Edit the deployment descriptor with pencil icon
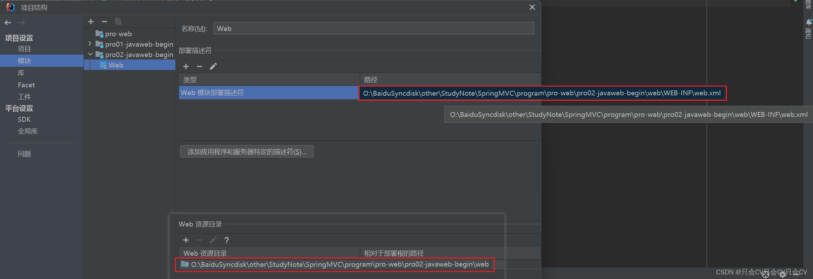 pos(213,66)
